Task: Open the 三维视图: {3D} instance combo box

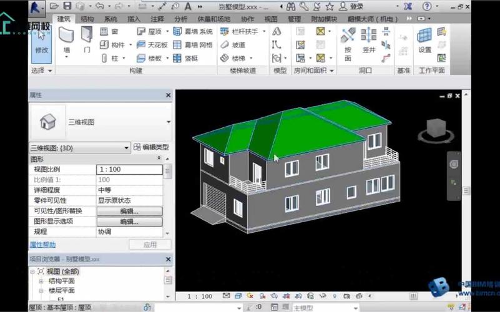Action: coord(80,148)
